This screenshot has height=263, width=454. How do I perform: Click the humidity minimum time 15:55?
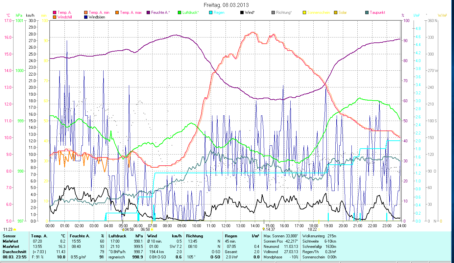coord(76,241)
